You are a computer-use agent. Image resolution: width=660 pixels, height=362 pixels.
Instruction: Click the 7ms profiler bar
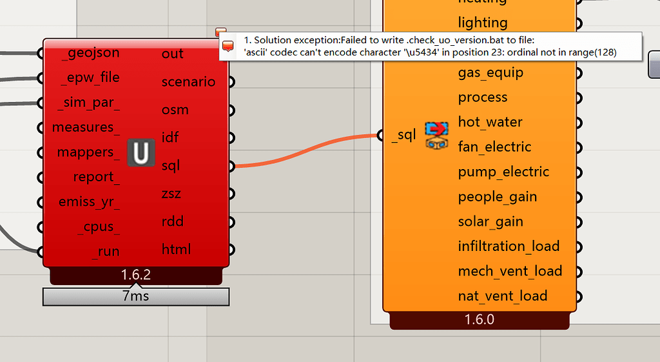tap(136, 296)
